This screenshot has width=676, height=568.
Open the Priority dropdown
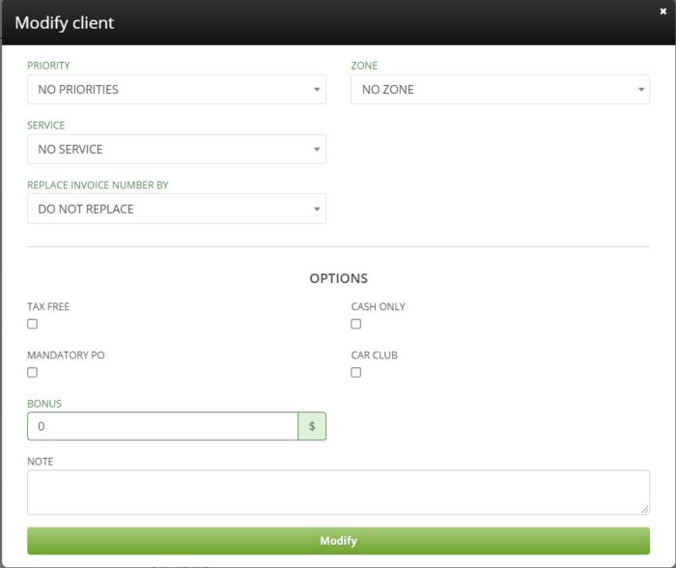point(177,90)
